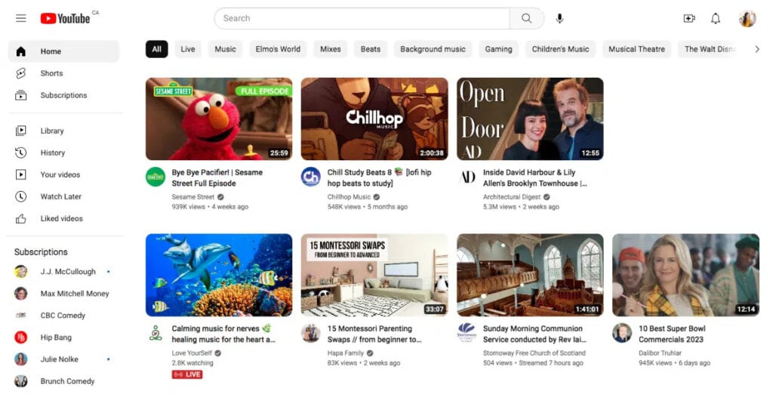The width and height of the screenshot is (773, 398).
Task: Open Super Bowl commercials thumbnail
Action: pos(685,275)
